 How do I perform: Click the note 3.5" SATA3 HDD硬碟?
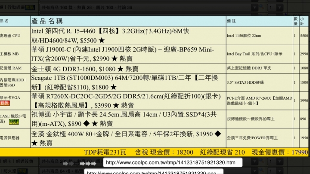point(245,82)
